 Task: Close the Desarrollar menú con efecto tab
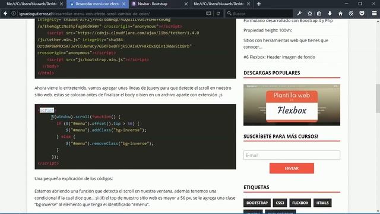point(123,4)
